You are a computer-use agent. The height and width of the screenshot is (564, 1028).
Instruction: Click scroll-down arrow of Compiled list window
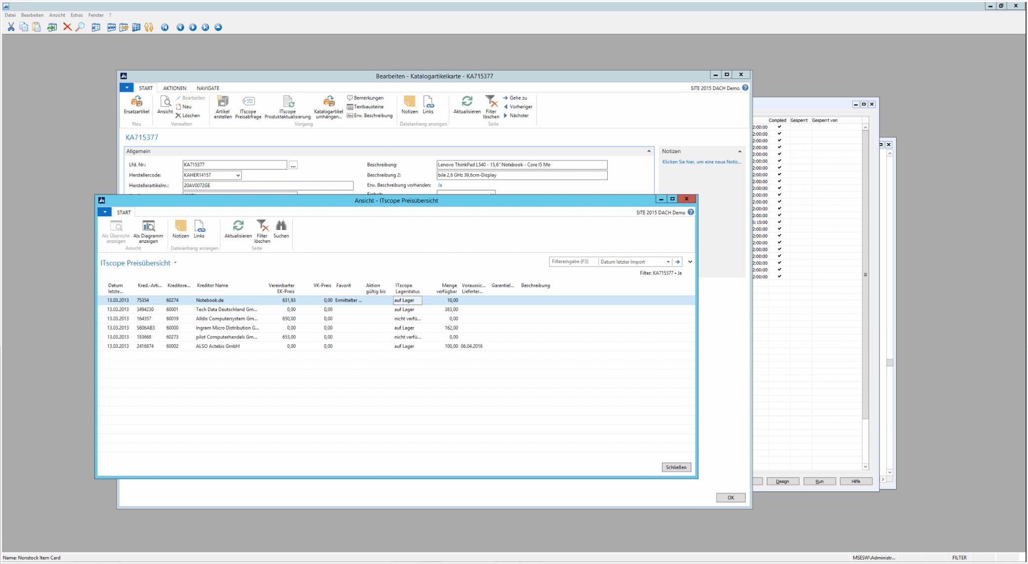point(865,467)
